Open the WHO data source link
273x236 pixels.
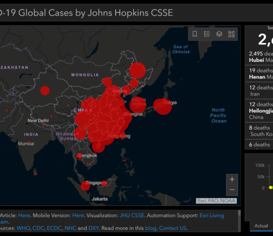point(24,228)
